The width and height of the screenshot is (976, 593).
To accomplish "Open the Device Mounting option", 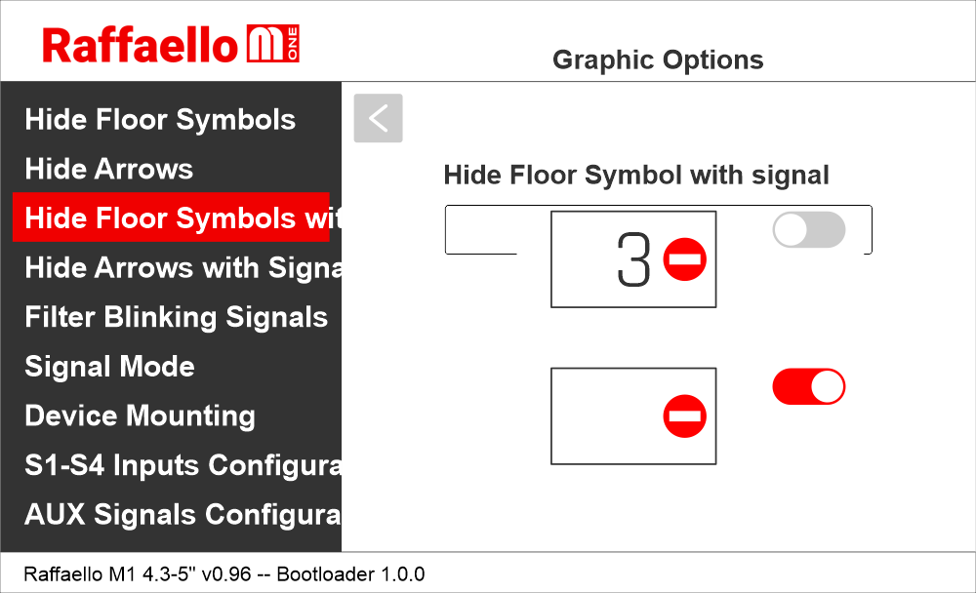I will (140, 415).
